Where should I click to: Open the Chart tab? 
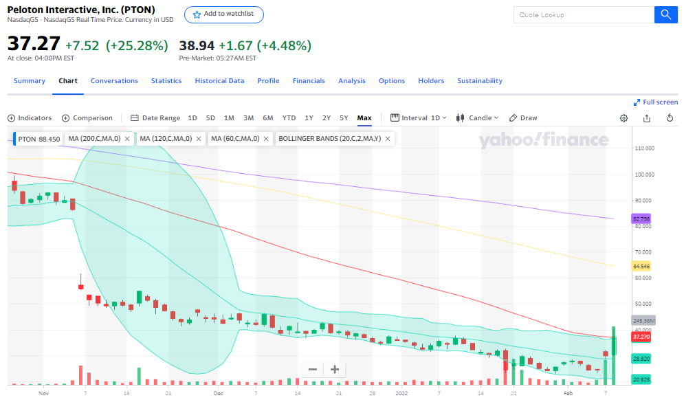[x=68, y=80]
